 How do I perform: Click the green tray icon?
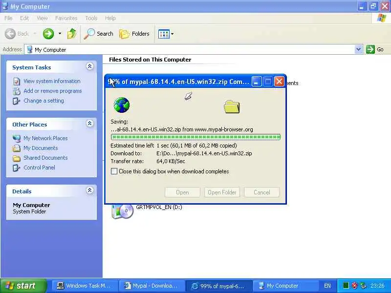pos(346,286)
